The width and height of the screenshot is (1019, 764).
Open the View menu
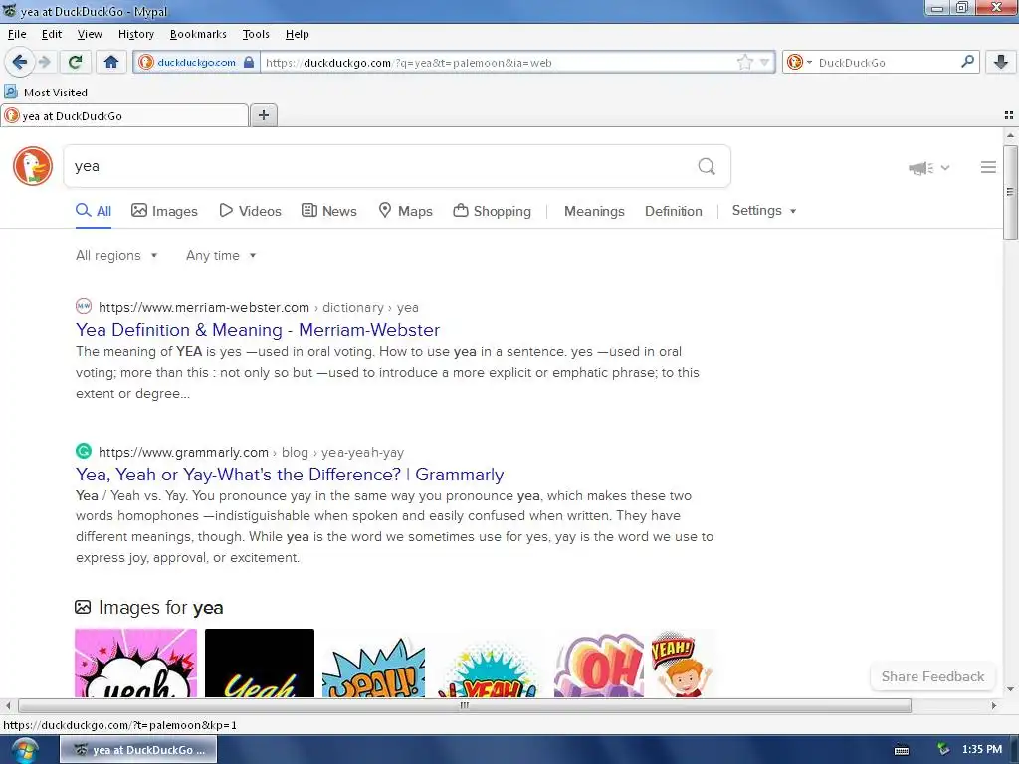[x=90, y=34]
